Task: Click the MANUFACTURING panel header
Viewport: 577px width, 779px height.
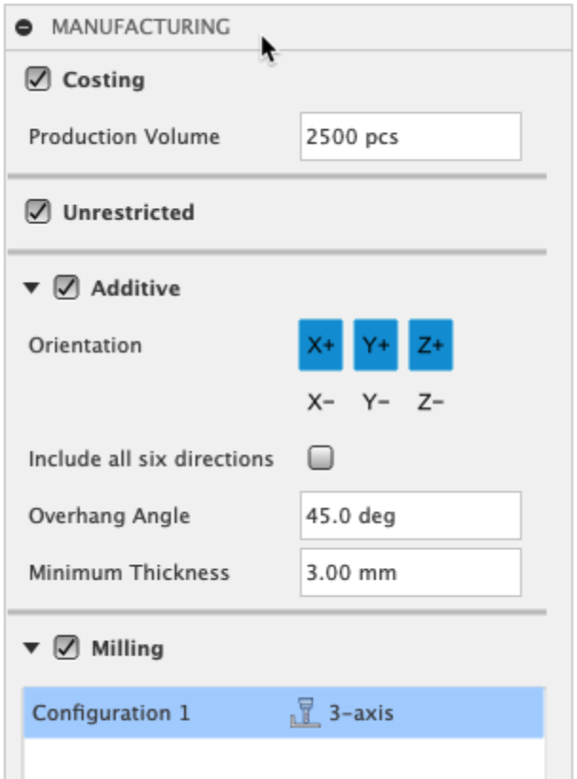Action: pyautogui.click(x=140, y=28)
